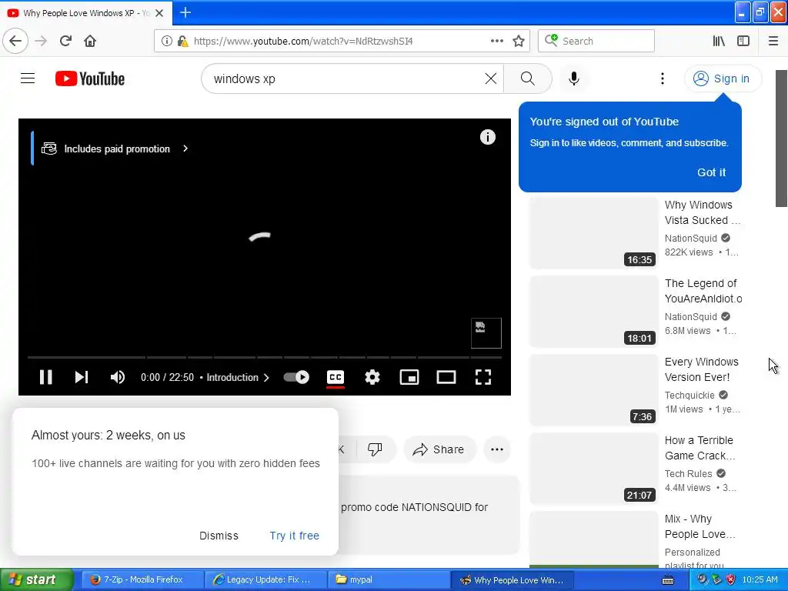The height and width of the screenshot is (591, 788).
Task: Open the player settings gear
Action: click(x=372, y=377)
